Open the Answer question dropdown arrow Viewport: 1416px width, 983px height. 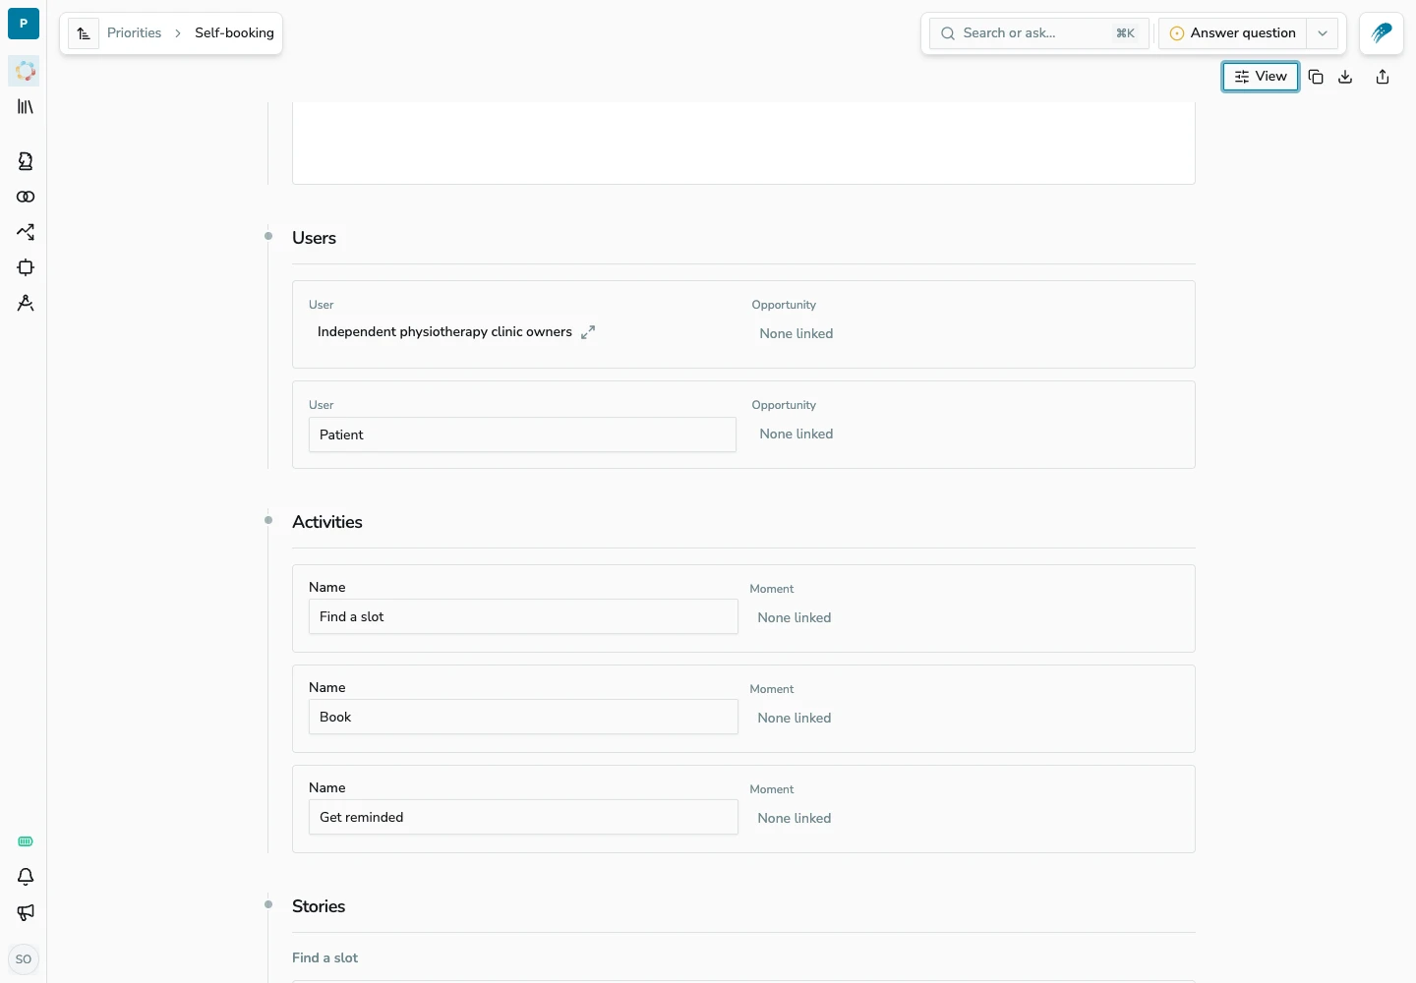click(x=1323, y=33)
